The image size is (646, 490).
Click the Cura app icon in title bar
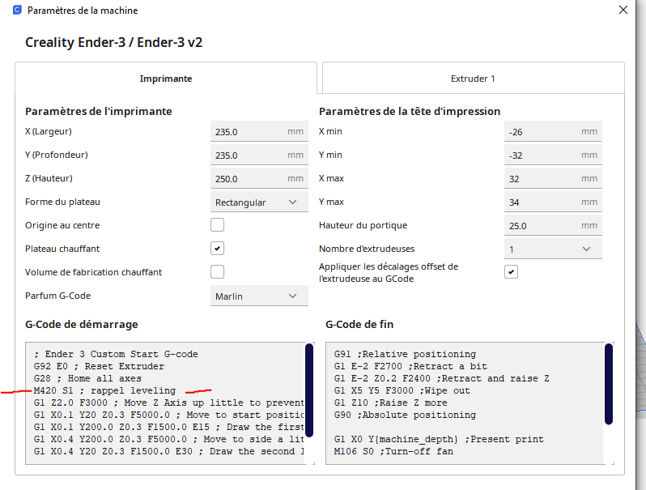click(17, 10)
